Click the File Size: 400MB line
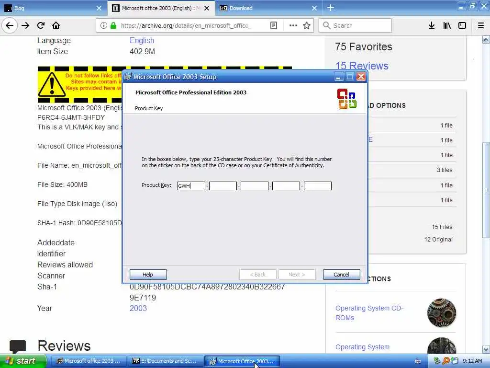The width and height of the screenshot is (490, 368). [63, 184]
